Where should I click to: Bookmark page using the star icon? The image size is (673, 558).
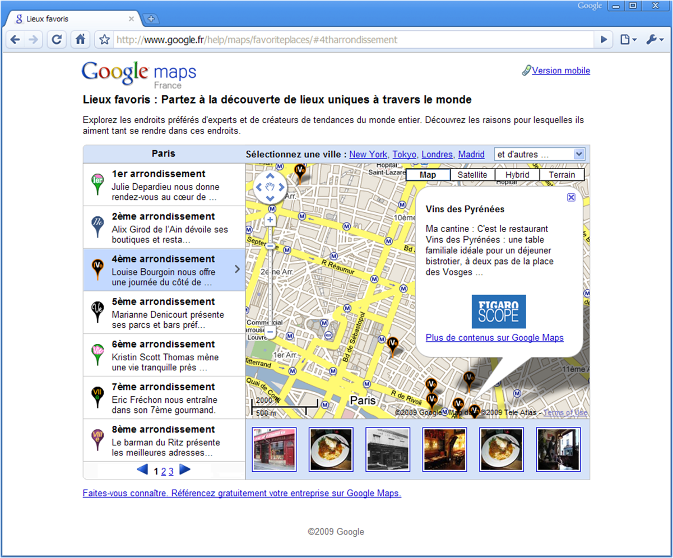click(x=104, y=40)
